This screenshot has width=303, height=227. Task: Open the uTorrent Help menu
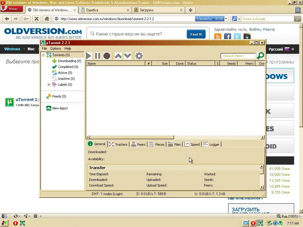tap(68, 48)
